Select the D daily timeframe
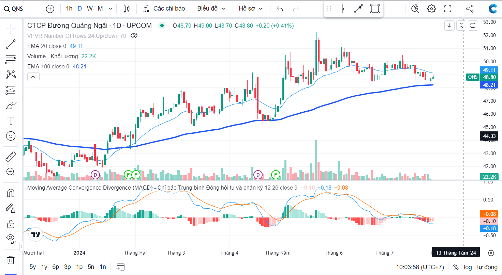502x275 pixels. pos(79,9)
